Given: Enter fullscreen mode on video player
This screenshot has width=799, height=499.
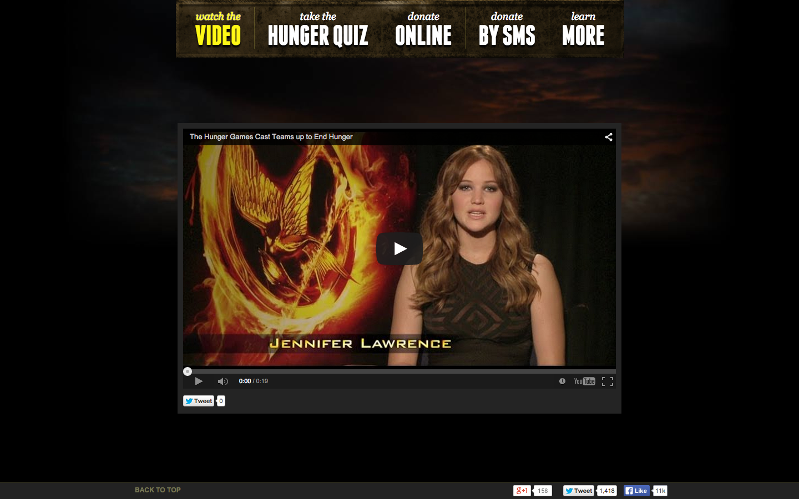Looking at the screenshot, I should (x=608, y=381).
